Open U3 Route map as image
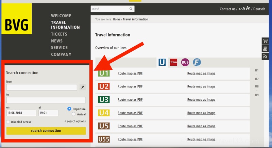272x148 pixels. (x=201, y=100)
